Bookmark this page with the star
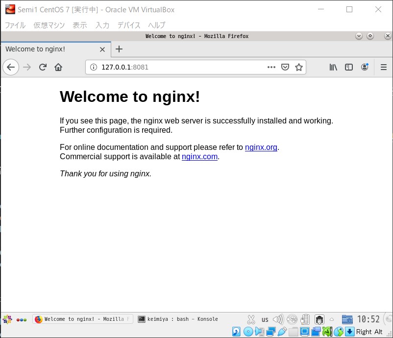Viewport: 393px width, 338px height. tap(299, 67)
